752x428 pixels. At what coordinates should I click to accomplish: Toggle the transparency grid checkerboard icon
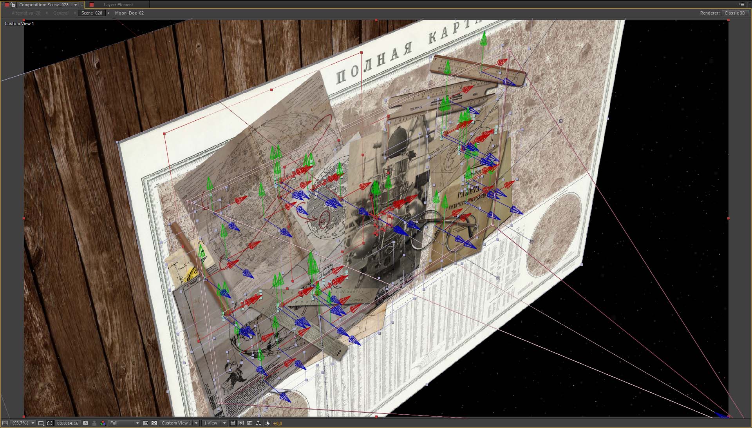click(x=154, y=423)
